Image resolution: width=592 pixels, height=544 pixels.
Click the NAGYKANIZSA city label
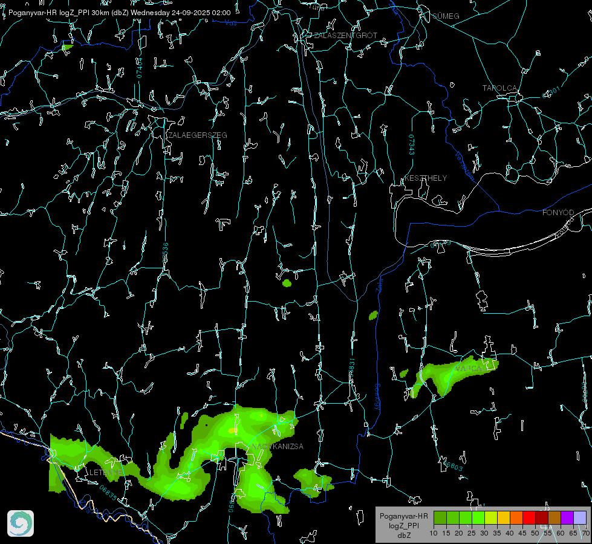[x=278, y=447]
